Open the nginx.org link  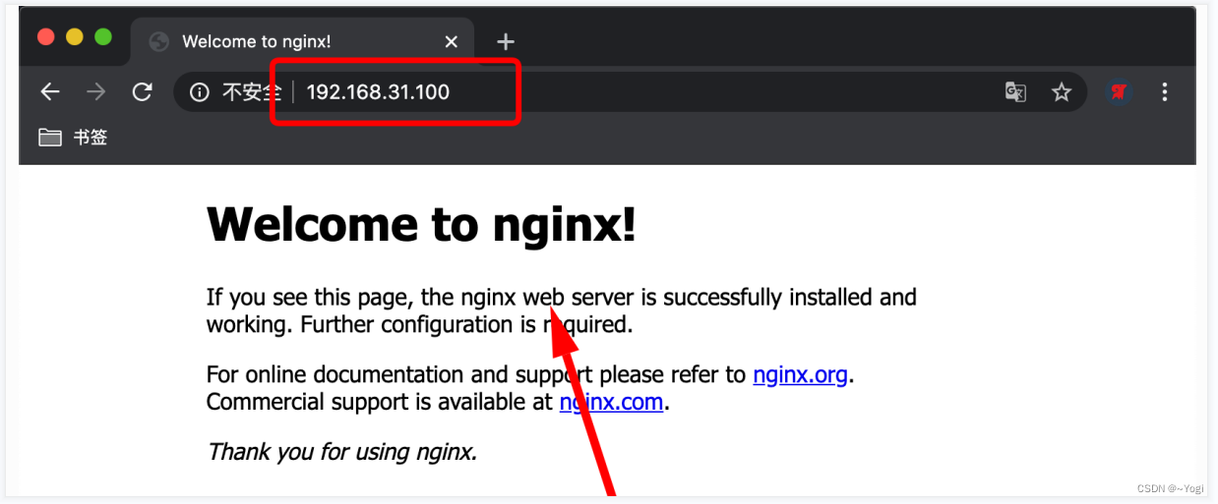click(800, 374)
